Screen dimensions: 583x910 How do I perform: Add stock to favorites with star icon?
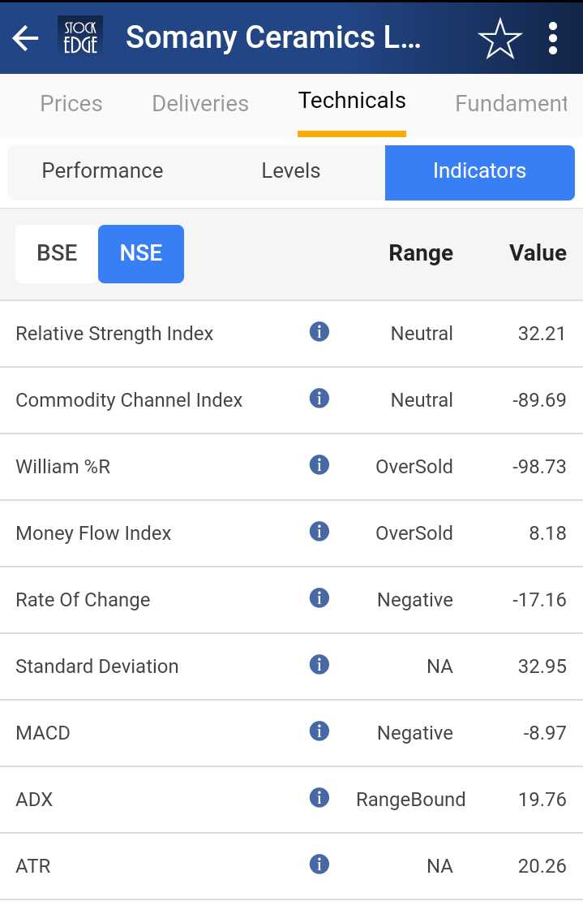coord(499,38)
